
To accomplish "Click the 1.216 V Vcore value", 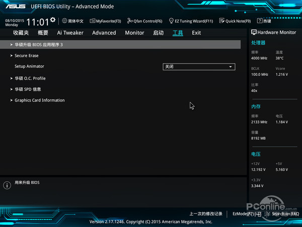I will click(281, 74).
